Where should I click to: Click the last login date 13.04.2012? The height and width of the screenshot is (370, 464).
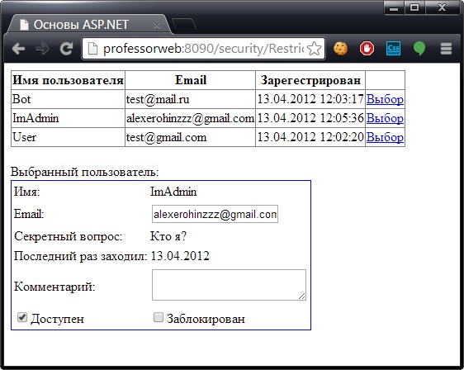coord(180,256)
